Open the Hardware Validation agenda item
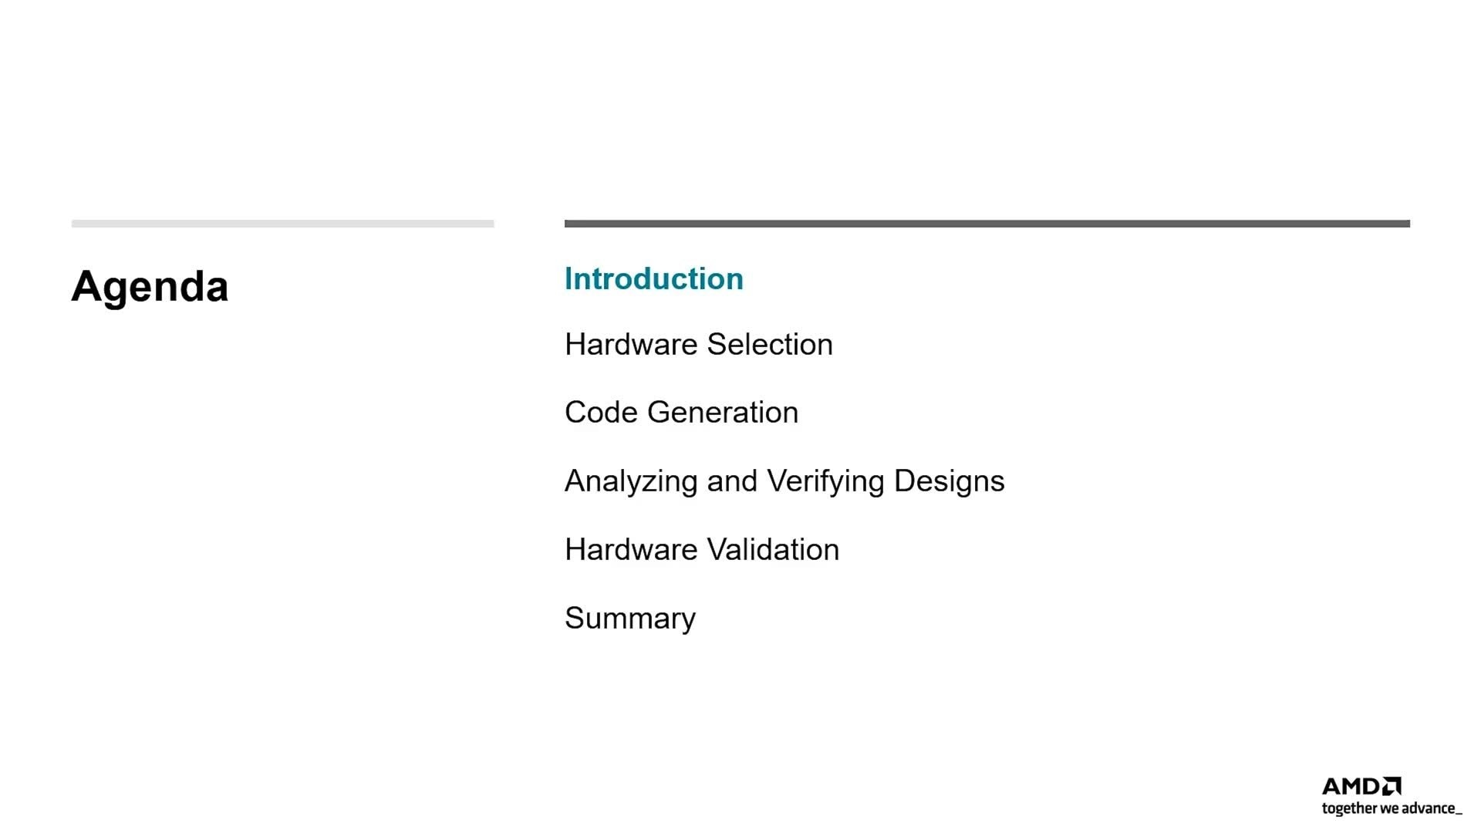The image size is (1481, 833). coord(702,549)
